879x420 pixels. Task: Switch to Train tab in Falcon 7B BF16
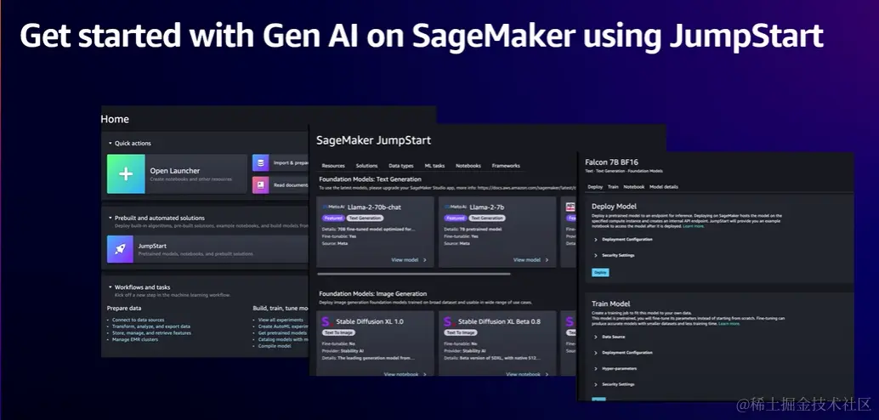coord(613,187)
